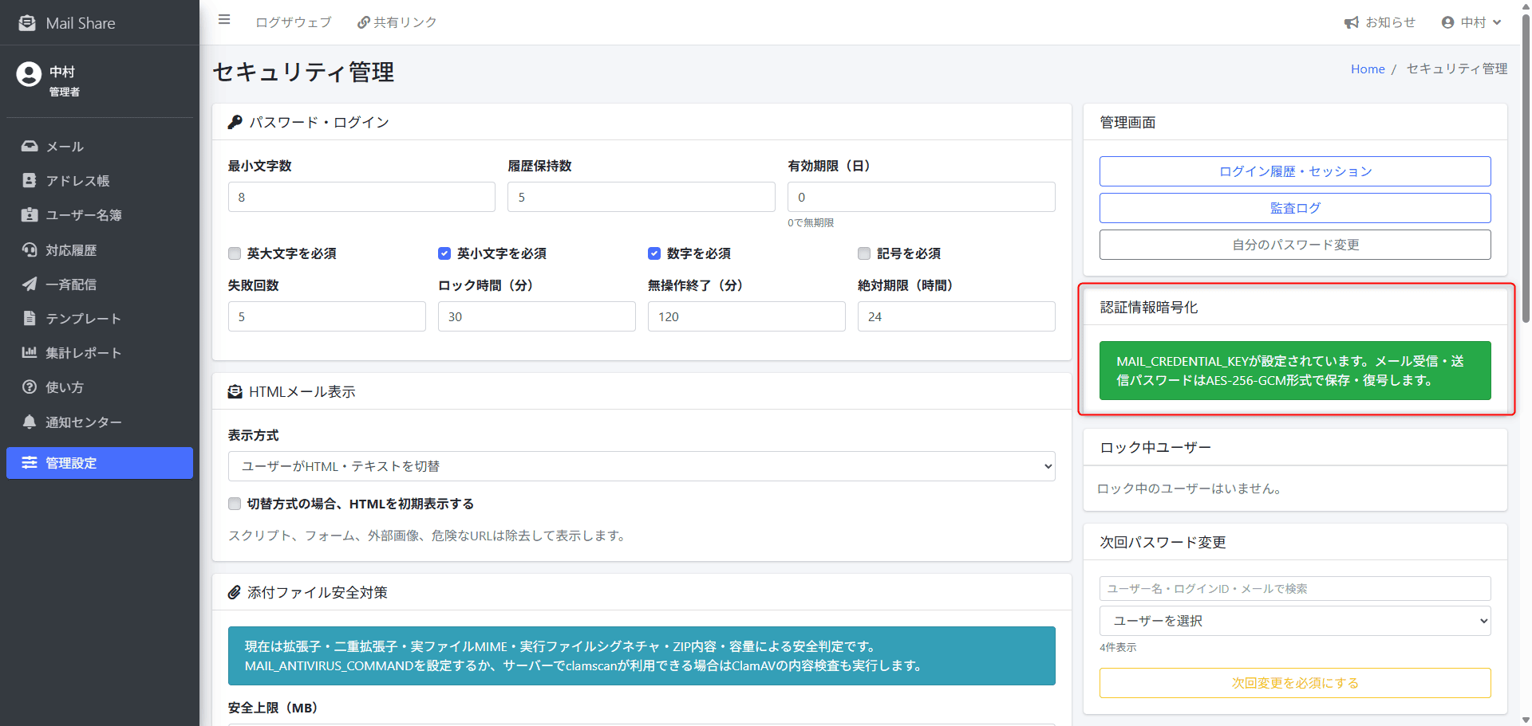Screen dimensions: 1532x726
Task: Check 切替方式の場合、HTMLを初期表示する
Action: coord(235,504)
